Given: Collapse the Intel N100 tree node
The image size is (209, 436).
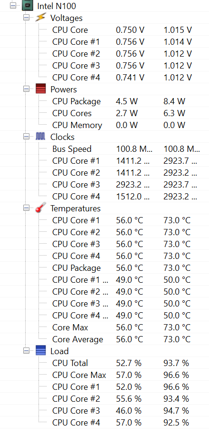Looking at the screenshot, I should point(13,6).
